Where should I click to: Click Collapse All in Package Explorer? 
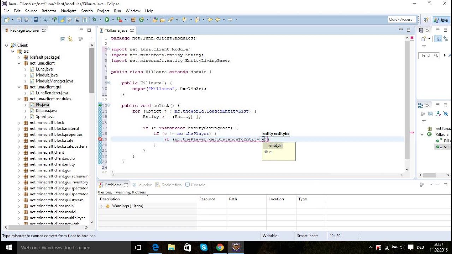(x=63, y=39)
